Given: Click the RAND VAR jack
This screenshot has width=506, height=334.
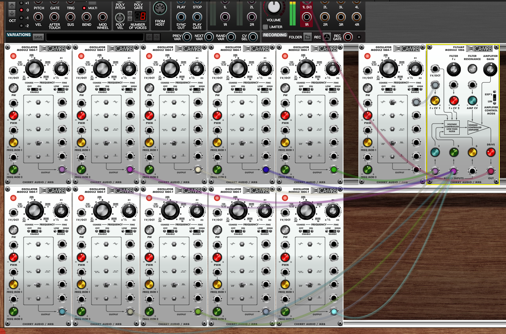Looking at the screenshot, I should [231, 37].
